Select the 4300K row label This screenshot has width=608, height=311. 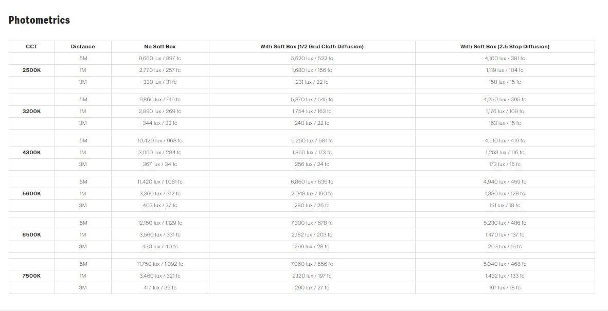[x=31, y=153]
